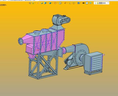Click the orange bracket-shaped icon
This screenshot has height=96, width=118.
(x=73, y=3)
